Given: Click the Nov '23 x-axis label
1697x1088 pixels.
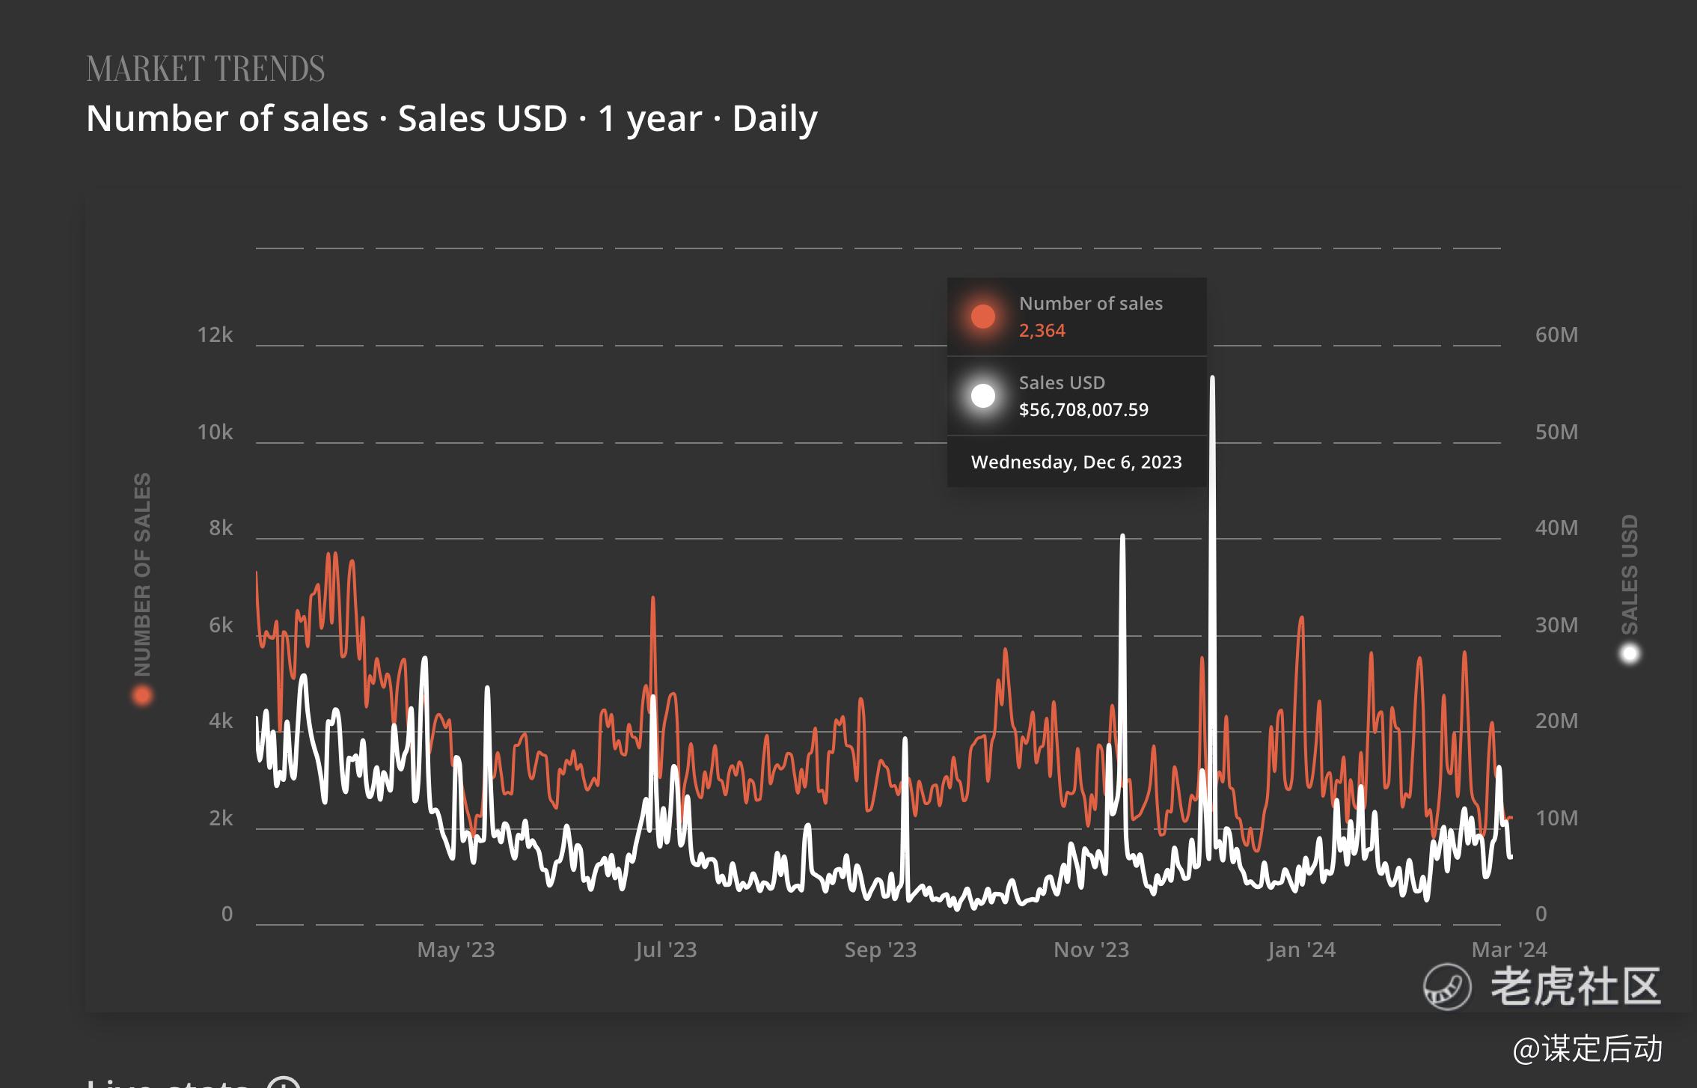Looking at the screenshot, I should [x=1091, y=950].
